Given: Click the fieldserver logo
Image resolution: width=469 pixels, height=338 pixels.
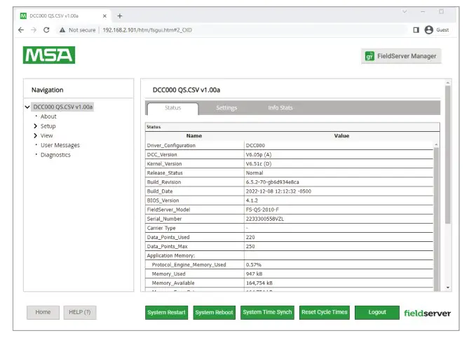Looking at the screenshot, I should (427, 313).
